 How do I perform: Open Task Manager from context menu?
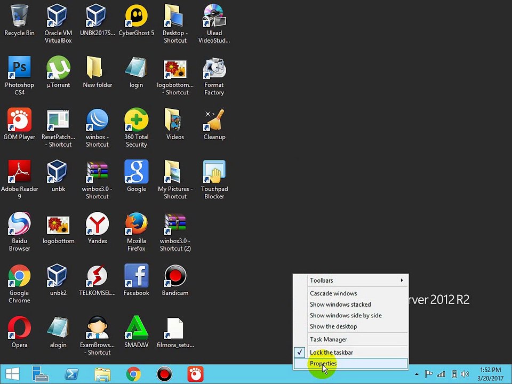coord(351,339)
